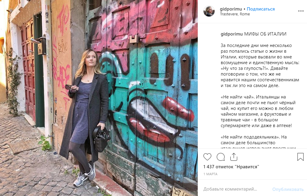This screenshot has height=196, width=307.
Task: Like the post with the heart icon
Action: pos(207,157)
